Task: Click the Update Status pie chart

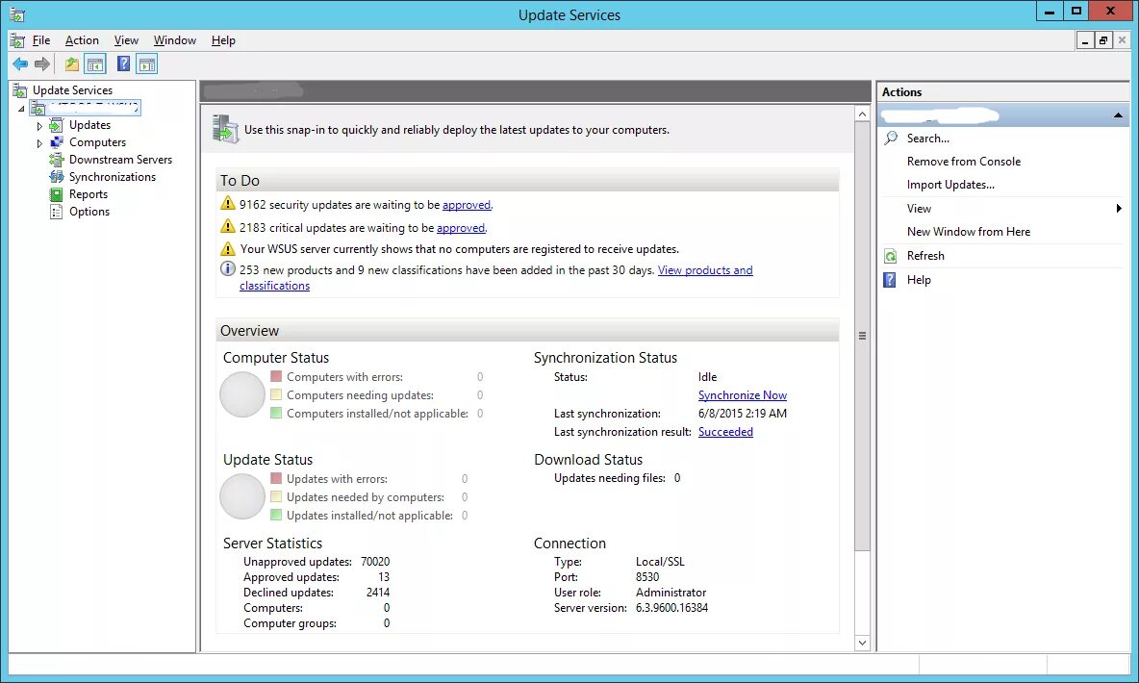Action: tap(242, 496)
